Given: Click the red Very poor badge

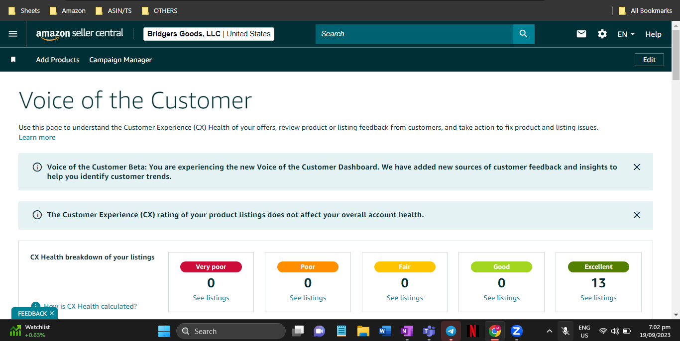Looking at the screenshot, I should 211,267.
